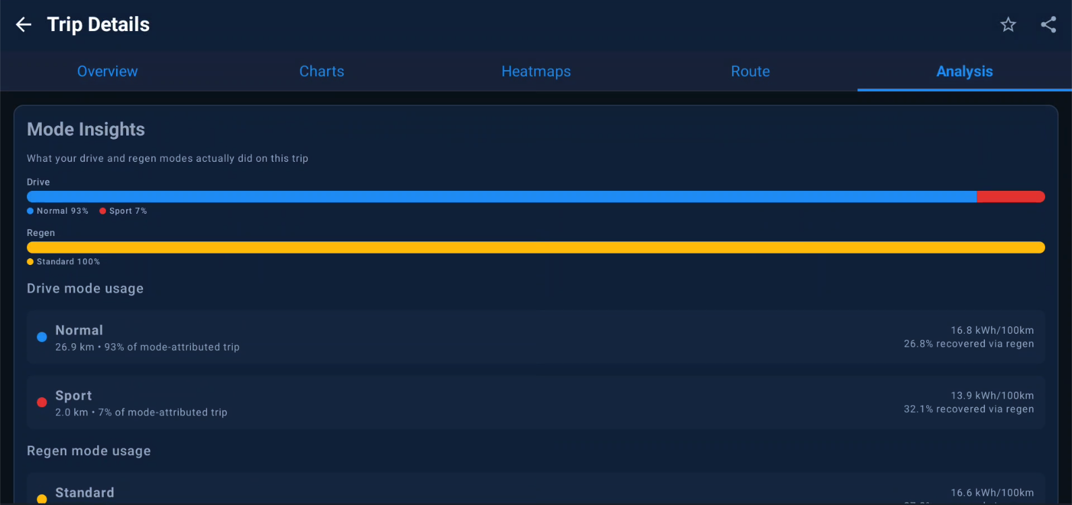Favorite this trip with the star icon

point(1008,25)
